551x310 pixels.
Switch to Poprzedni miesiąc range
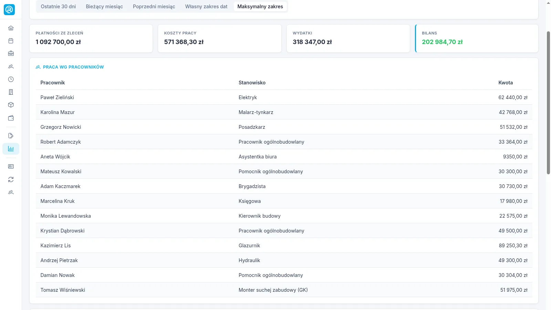point(154,7)
